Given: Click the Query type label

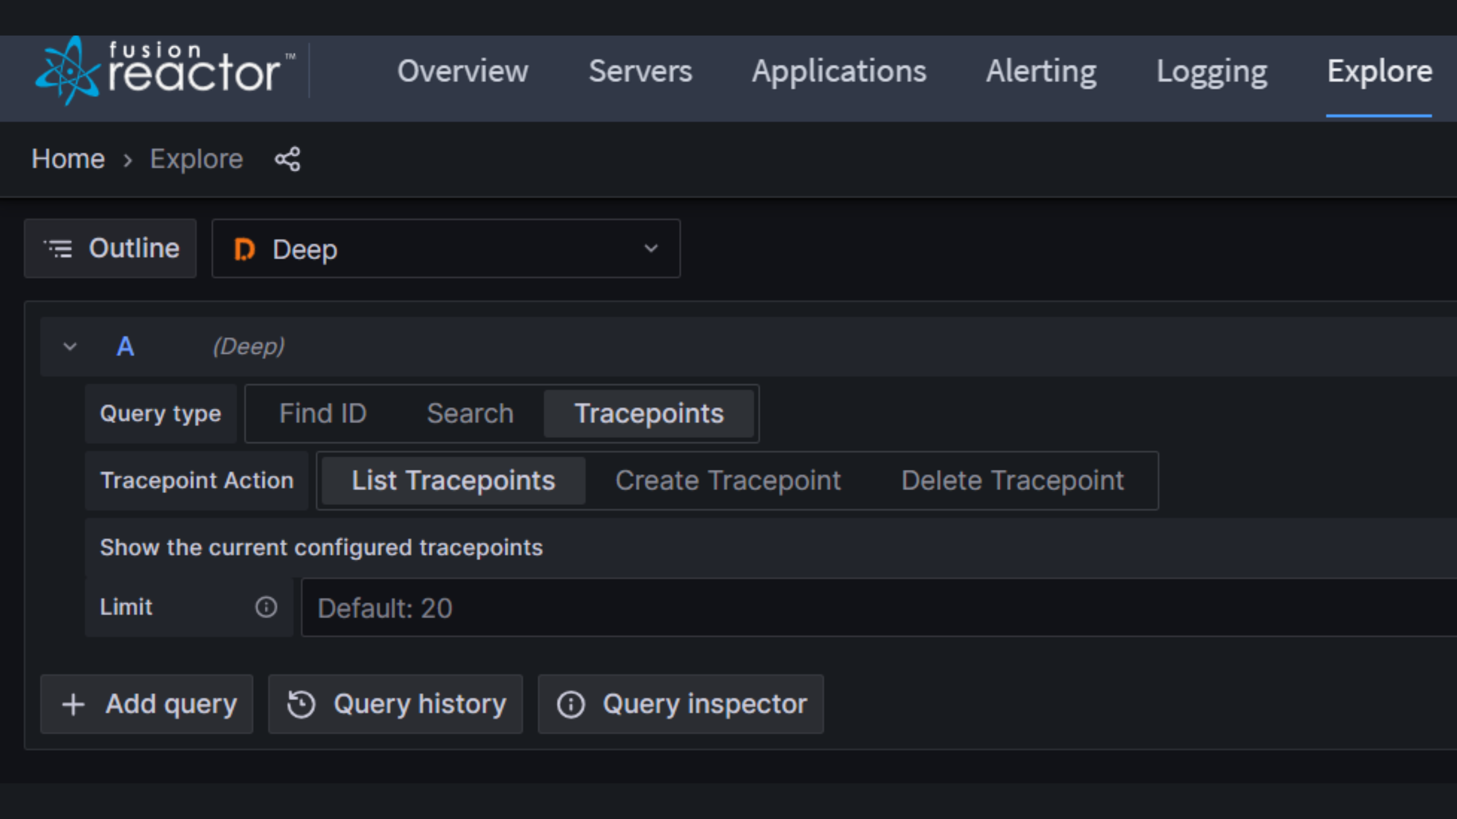Looking at the screenshot, I should click(160, 413).
